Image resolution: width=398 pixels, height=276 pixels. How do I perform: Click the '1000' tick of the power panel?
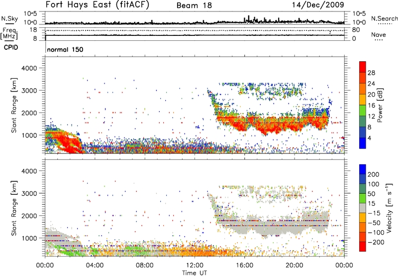click(29, 135)
